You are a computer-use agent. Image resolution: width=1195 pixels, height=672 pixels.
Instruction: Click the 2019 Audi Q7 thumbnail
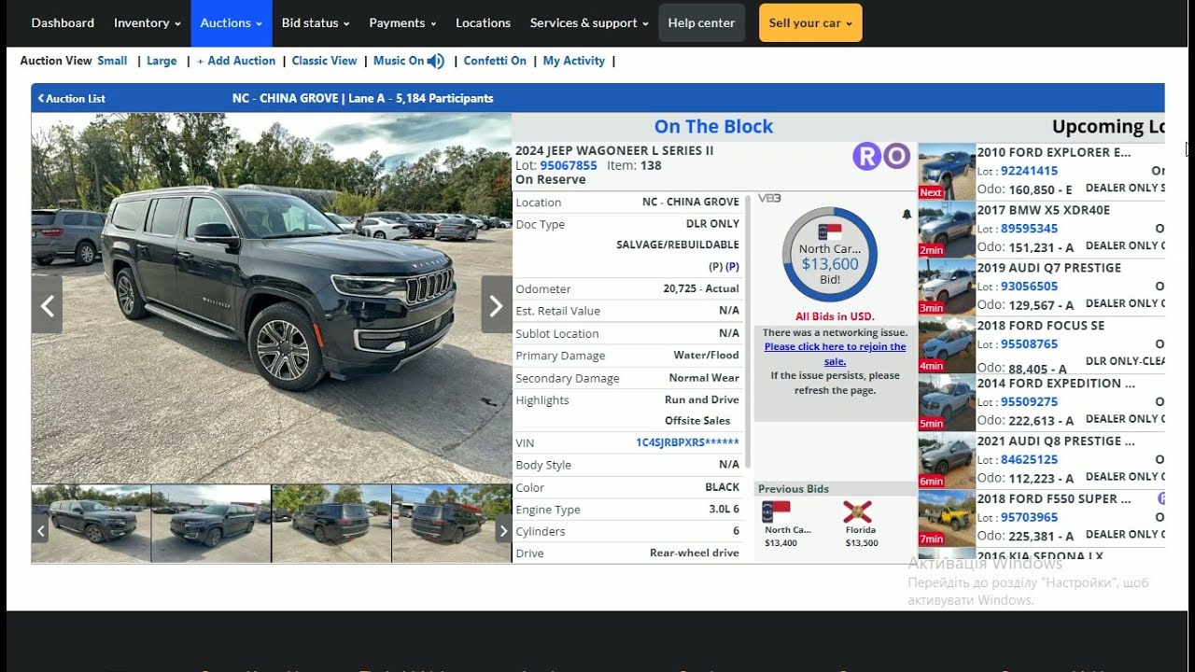(947, 287)
